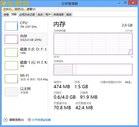Click the 内存组合 composition bar
139x127 pixels.
[93, 69]
